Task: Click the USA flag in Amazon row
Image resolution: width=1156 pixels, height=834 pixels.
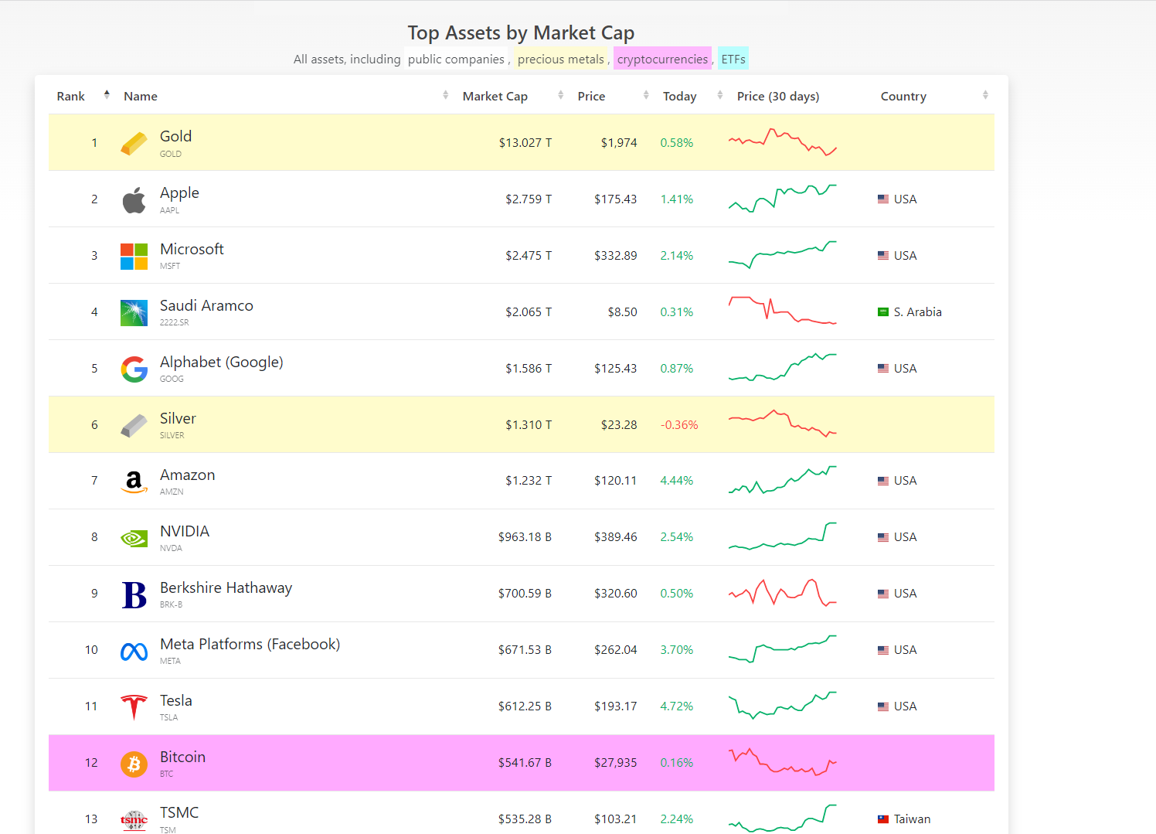Action: [x=883, y=481]
